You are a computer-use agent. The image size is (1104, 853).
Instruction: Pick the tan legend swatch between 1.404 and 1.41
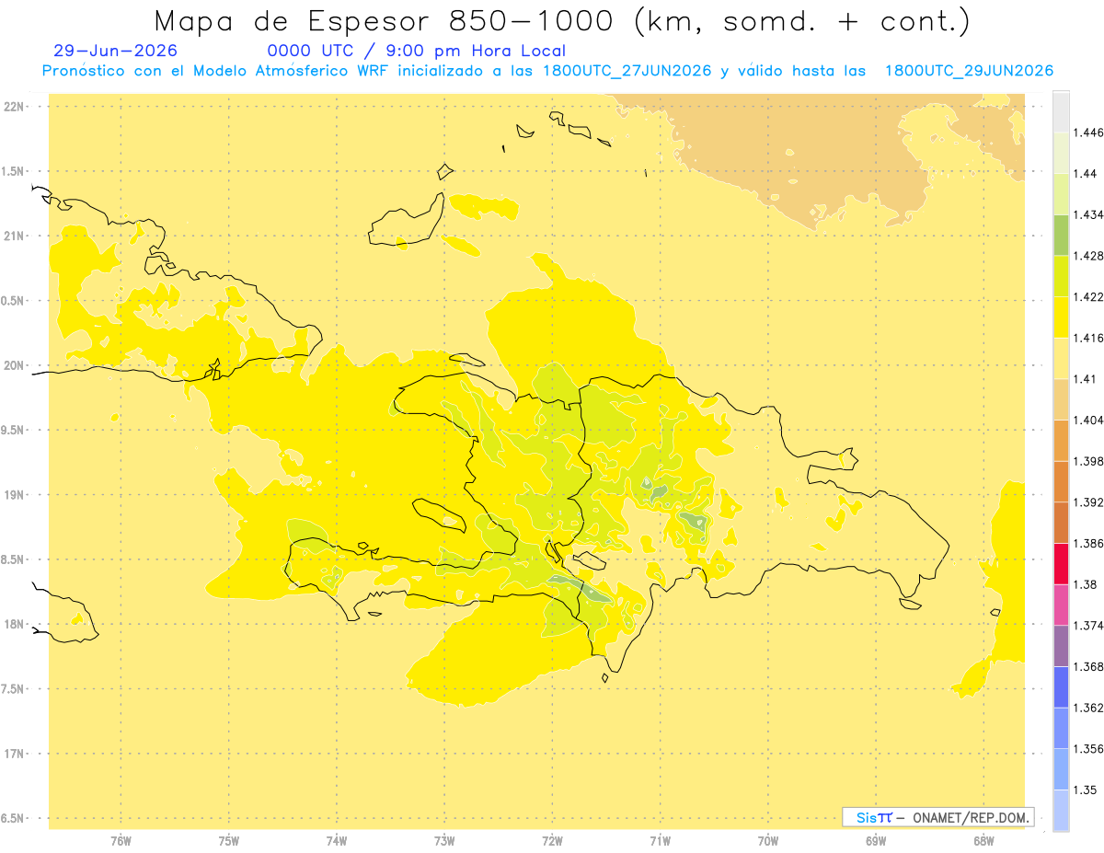(1061, 399)
